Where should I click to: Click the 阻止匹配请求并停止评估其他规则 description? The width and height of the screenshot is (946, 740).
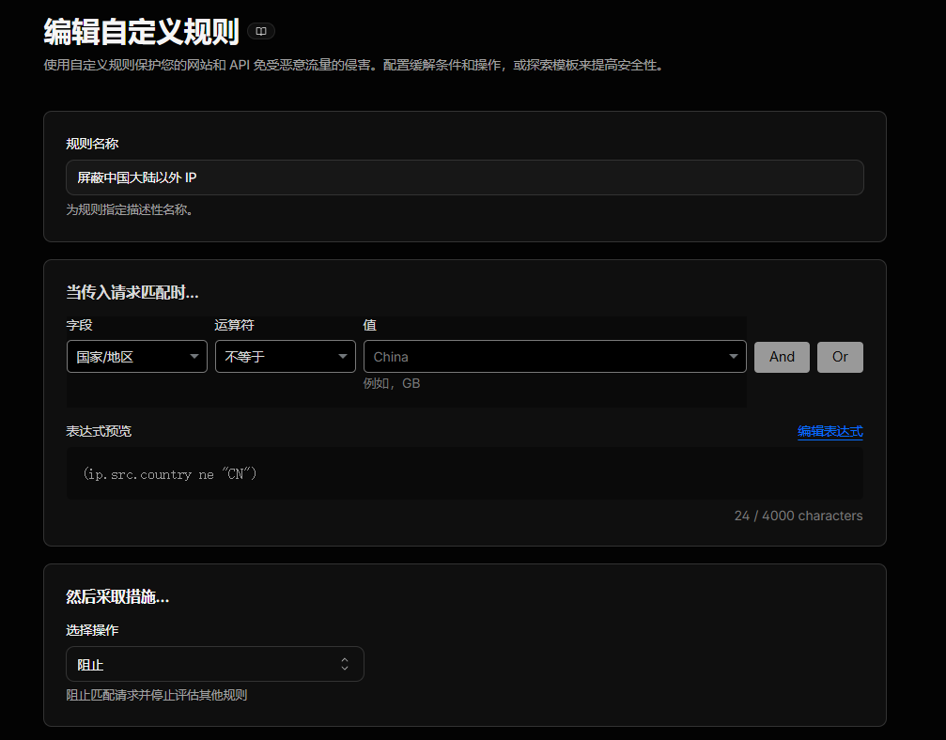pos(156,695)
